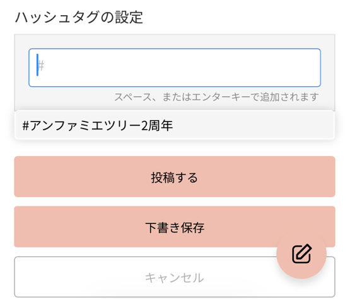
Task: Open the round edit-note floating button
Action: tap(301, 254)
